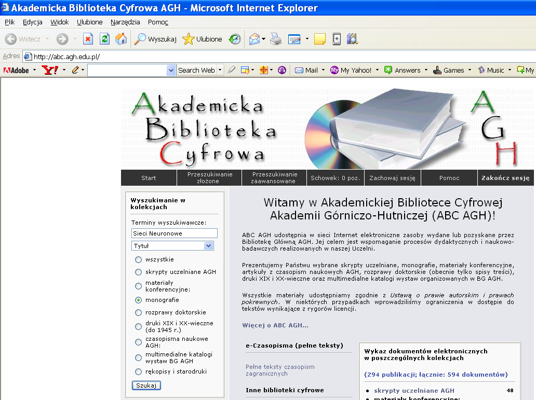This screenshot has height=400, width=536.
Task: Select 'multimedialne katalogi wystaw' radio button
Action: tap(138, 357)
